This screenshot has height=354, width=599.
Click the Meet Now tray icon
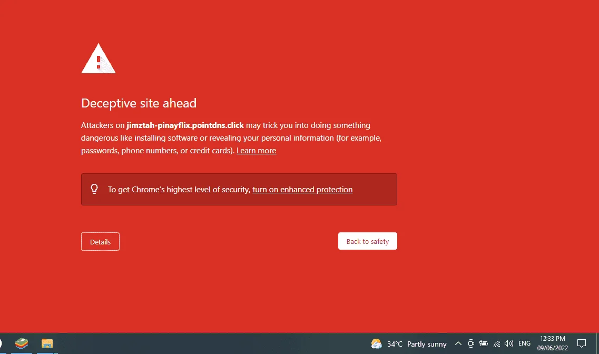(471, 343)
